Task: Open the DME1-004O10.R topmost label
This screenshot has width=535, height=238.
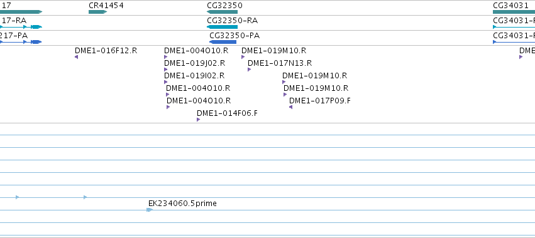Action: pyautogui.click(x=196, y=51)
